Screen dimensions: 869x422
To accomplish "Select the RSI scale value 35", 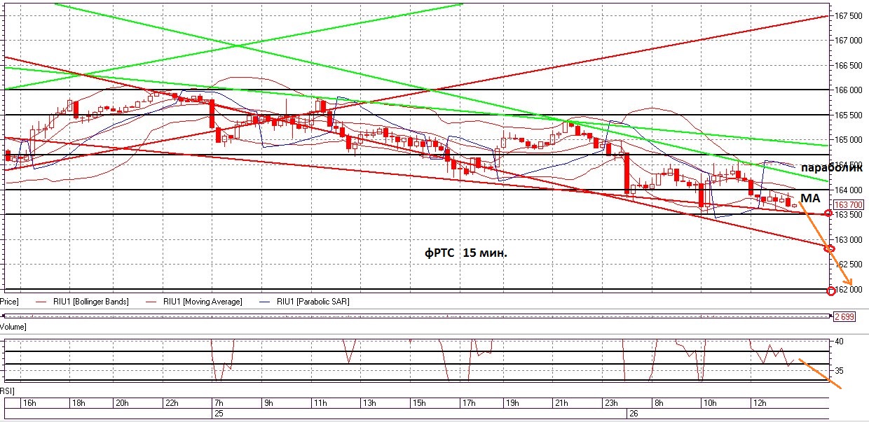I will coord(840,371).
